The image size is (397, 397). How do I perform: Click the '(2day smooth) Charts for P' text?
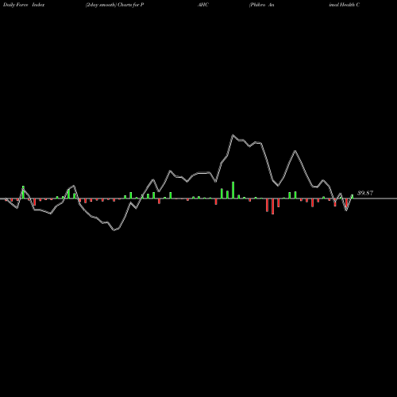pyautogui.click(x=114, y=5)
